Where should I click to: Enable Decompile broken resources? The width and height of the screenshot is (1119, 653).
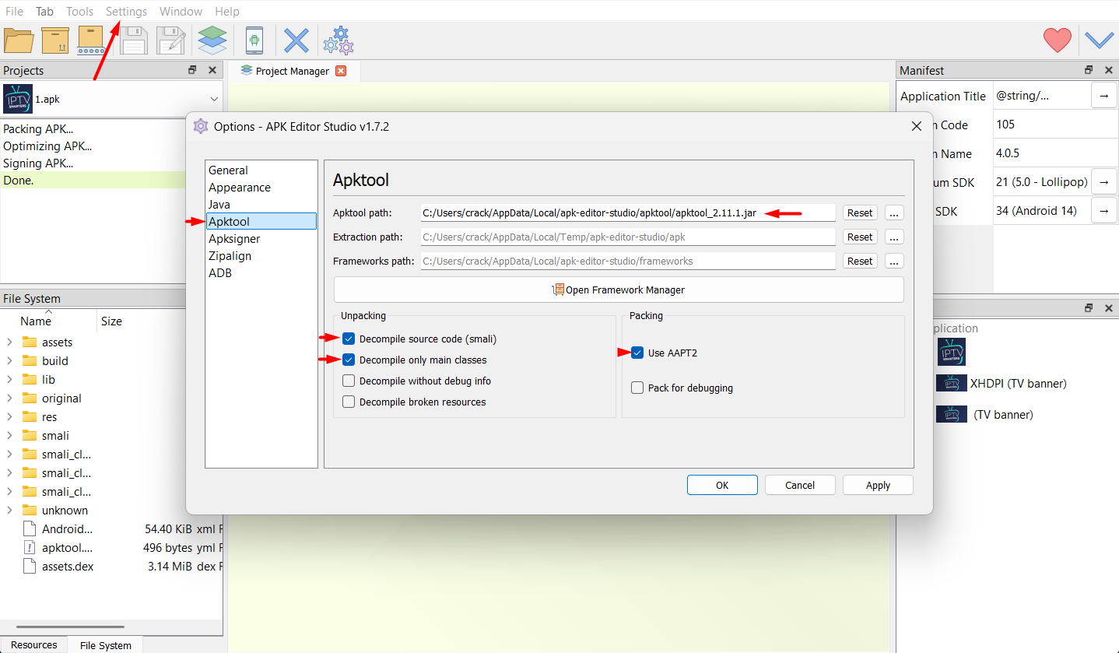tap(349, 402)
